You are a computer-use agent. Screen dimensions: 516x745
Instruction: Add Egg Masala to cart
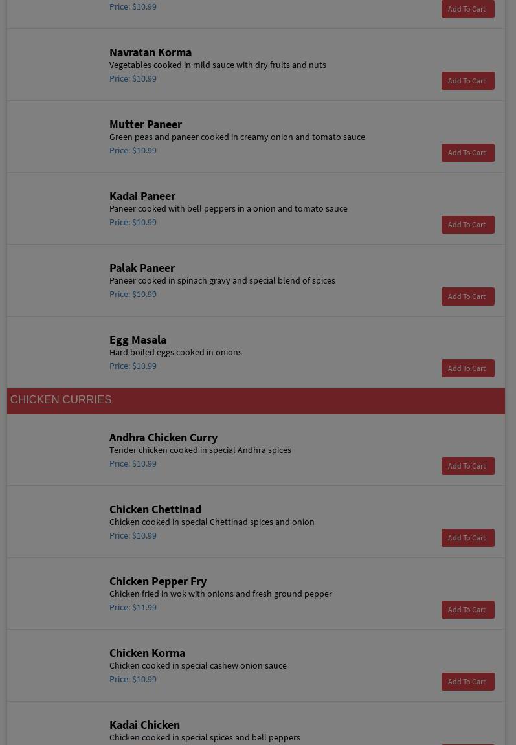coord(467,368)
